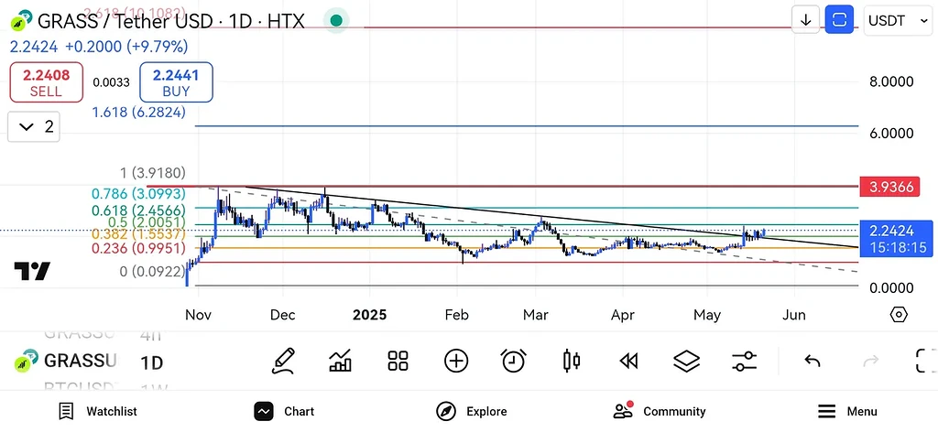Select the 0.786 (3.0993) Fibonacci label

[138, 194]
